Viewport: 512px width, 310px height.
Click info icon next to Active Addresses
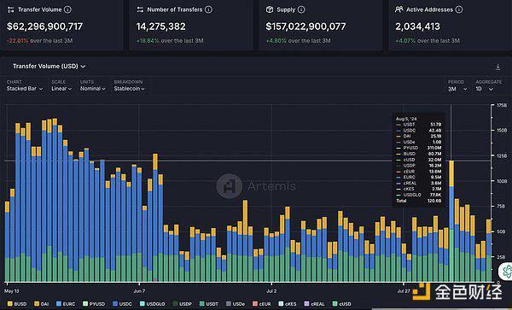(x=459, y=9)
